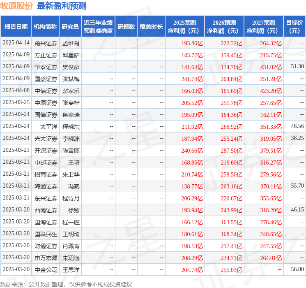The height and width of the screenshot is (288, 306).
Task: Click the 机构简称 column header
Action: (x=45, y=26)
